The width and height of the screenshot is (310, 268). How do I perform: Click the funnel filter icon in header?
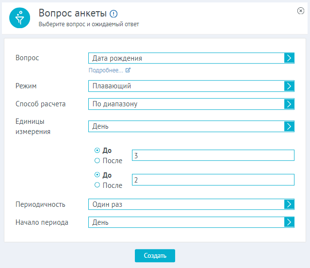[19, 18]
